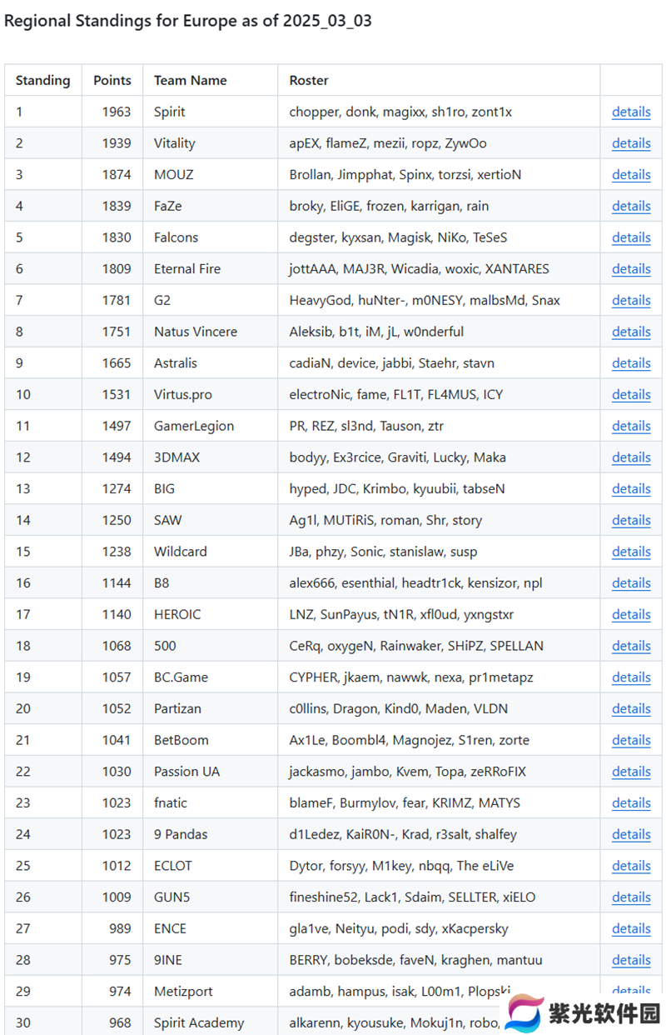The image size is (666, 1035).
Task: Open details link for Wildcard
Action: point(631,552)
